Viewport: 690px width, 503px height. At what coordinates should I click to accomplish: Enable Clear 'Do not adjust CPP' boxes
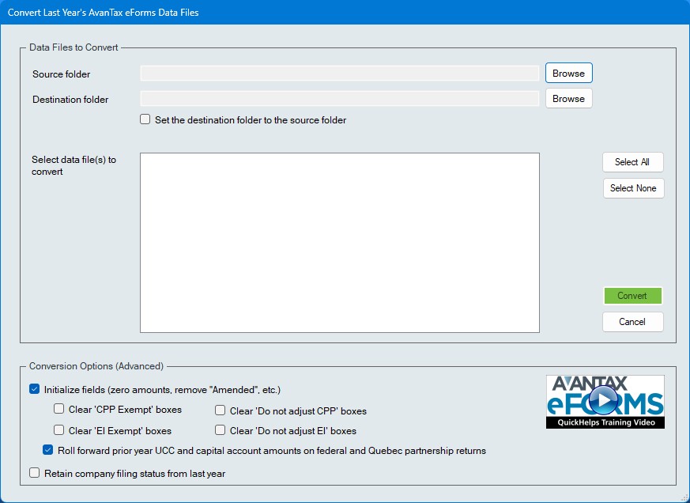coord(221,410)
